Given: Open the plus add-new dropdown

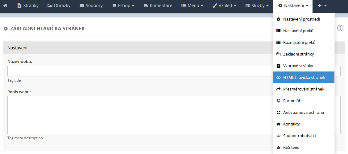Looking at the screenshot, I should (x=322, y=6).
